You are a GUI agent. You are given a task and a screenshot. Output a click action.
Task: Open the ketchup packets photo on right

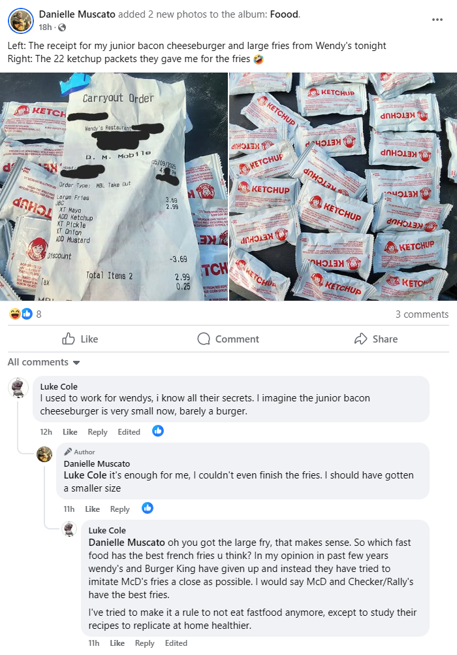343,187
